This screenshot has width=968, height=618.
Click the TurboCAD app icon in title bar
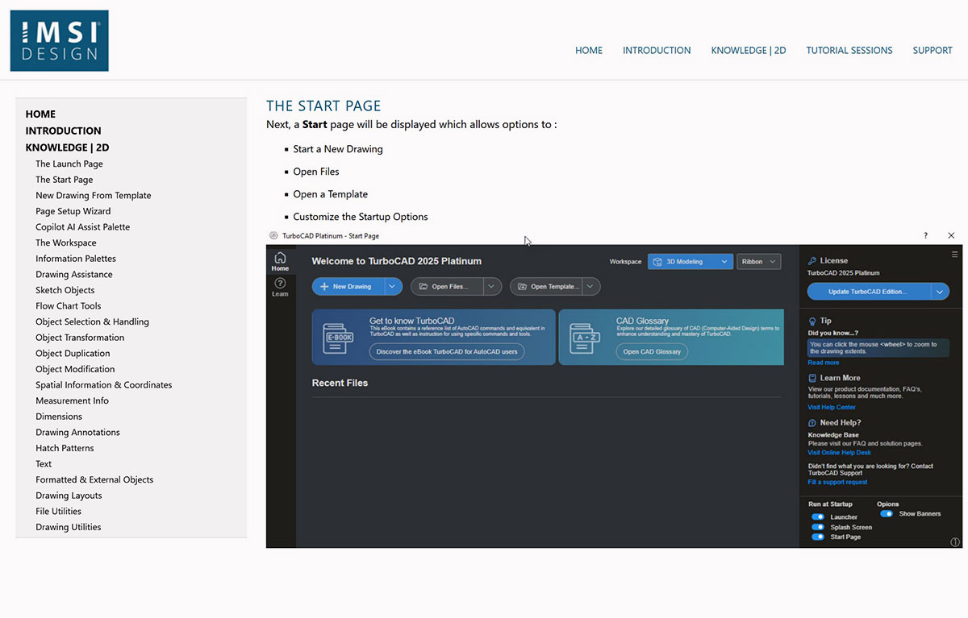273,236
